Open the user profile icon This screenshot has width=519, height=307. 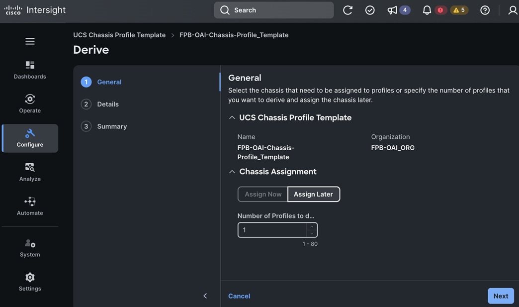(513, 10)
